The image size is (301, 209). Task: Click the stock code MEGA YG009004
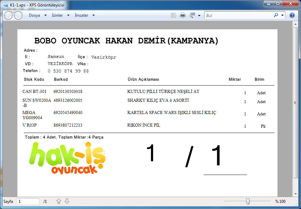pos(32,115)
